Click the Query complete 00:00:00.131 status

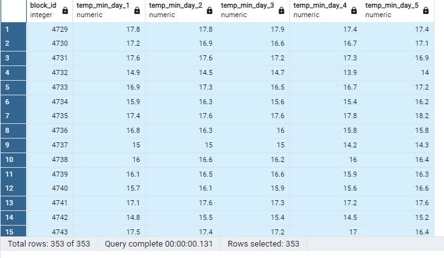point(158,244)
